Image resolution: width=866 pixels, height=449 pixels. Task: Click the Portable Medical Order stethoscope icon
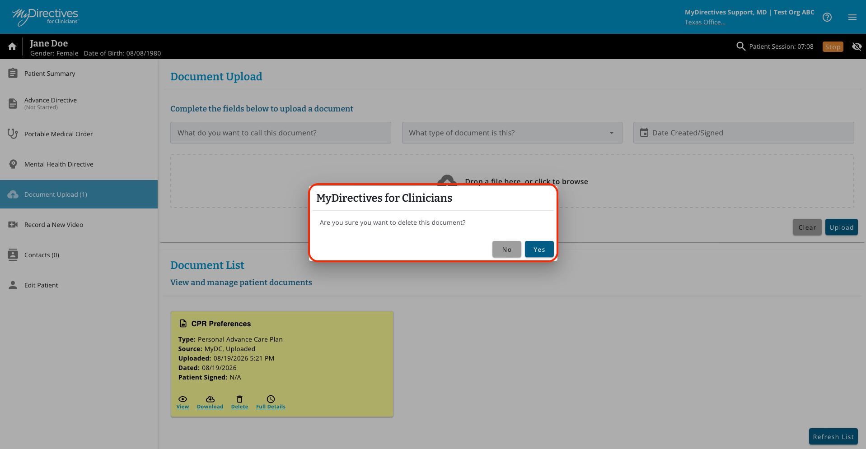13,134
